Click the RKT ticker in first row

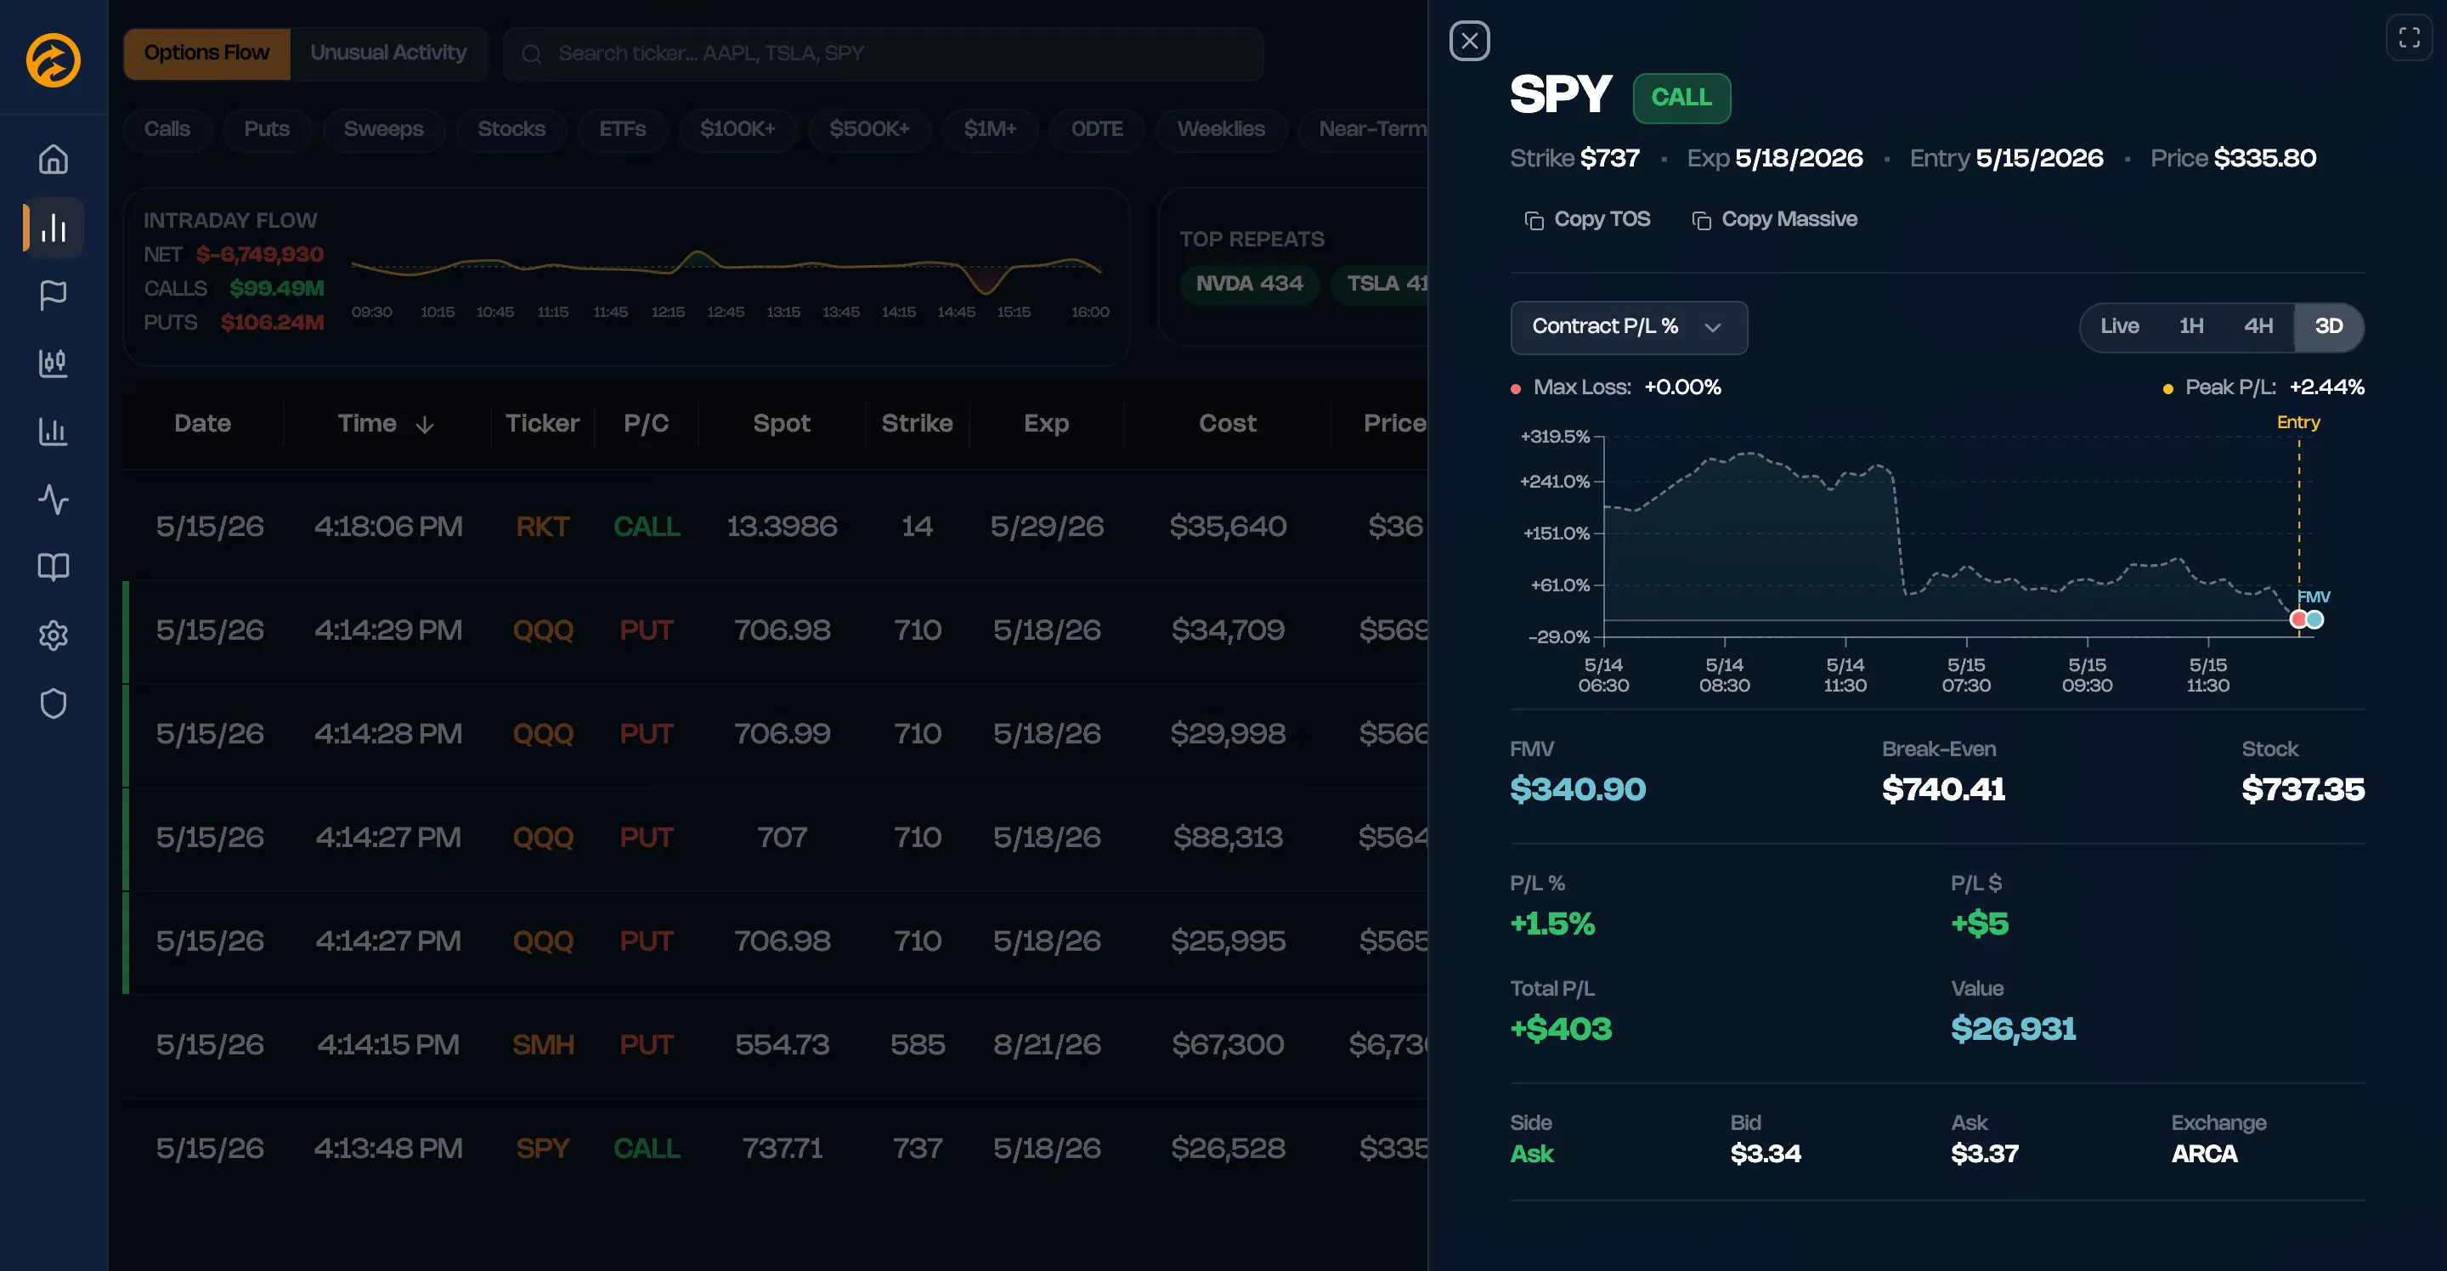(542, 528)
